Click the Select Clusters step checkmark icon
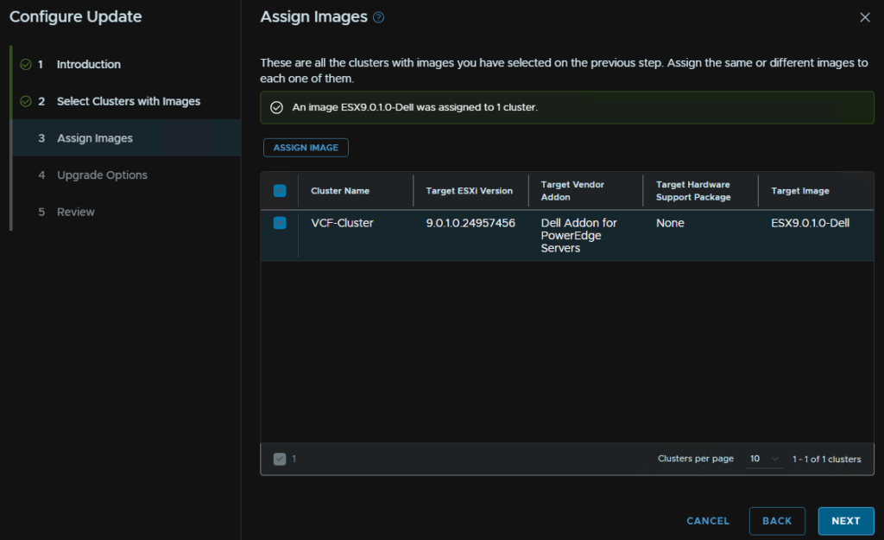The height and width of the screenshot is (540, 884). (x=26, y=102)
